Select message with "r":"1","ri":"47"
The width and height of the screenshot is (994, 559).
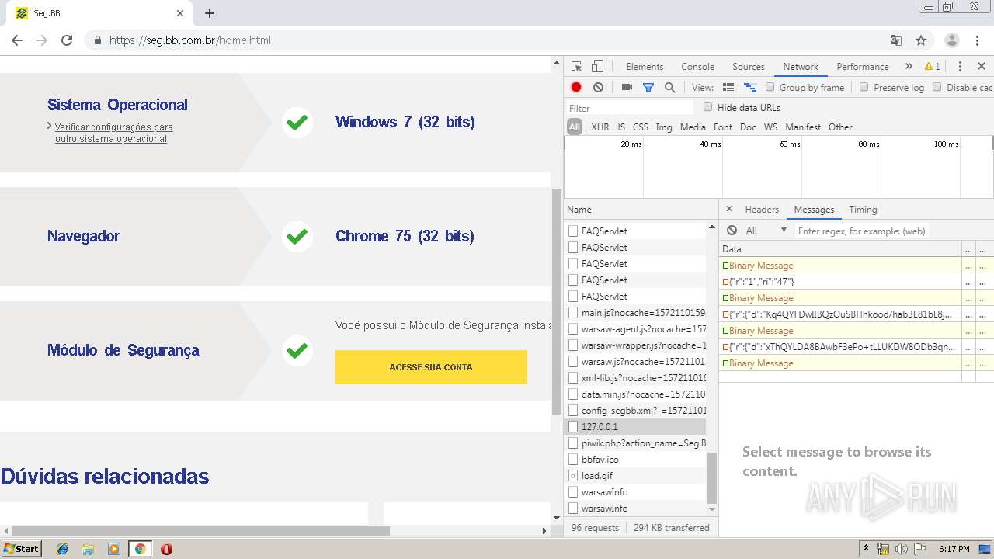pos(840,282)
